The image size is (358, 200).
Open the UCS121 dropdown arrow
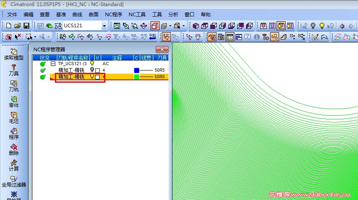click(104, 26)
